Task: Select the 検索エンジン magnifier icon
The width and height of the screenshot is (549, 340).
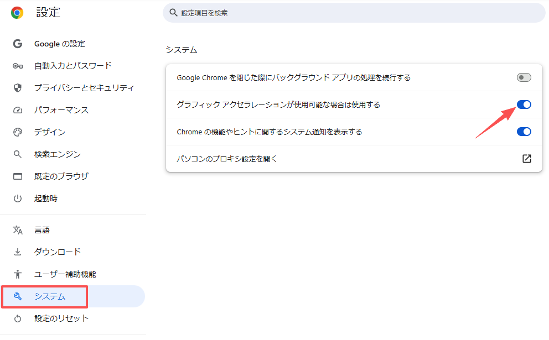Action: point(17,154)
